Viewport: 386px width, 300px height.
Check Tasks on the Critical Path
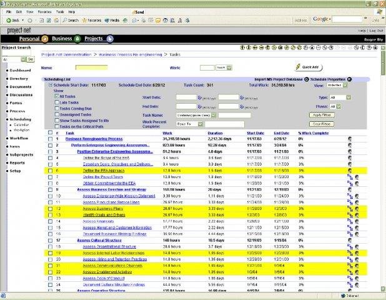coord(56,125)
